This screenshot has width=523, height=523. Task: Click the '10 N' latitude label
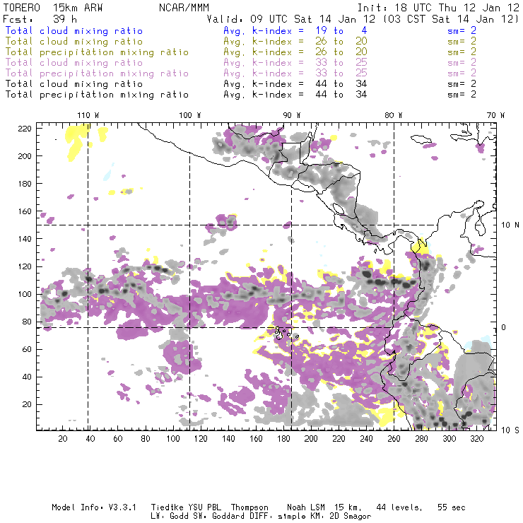click(x=510, y=225)
